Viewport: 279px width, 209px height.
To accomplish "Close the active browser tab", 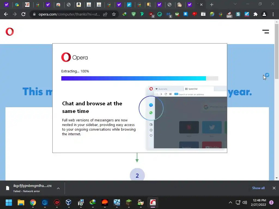I will (201, 5).
